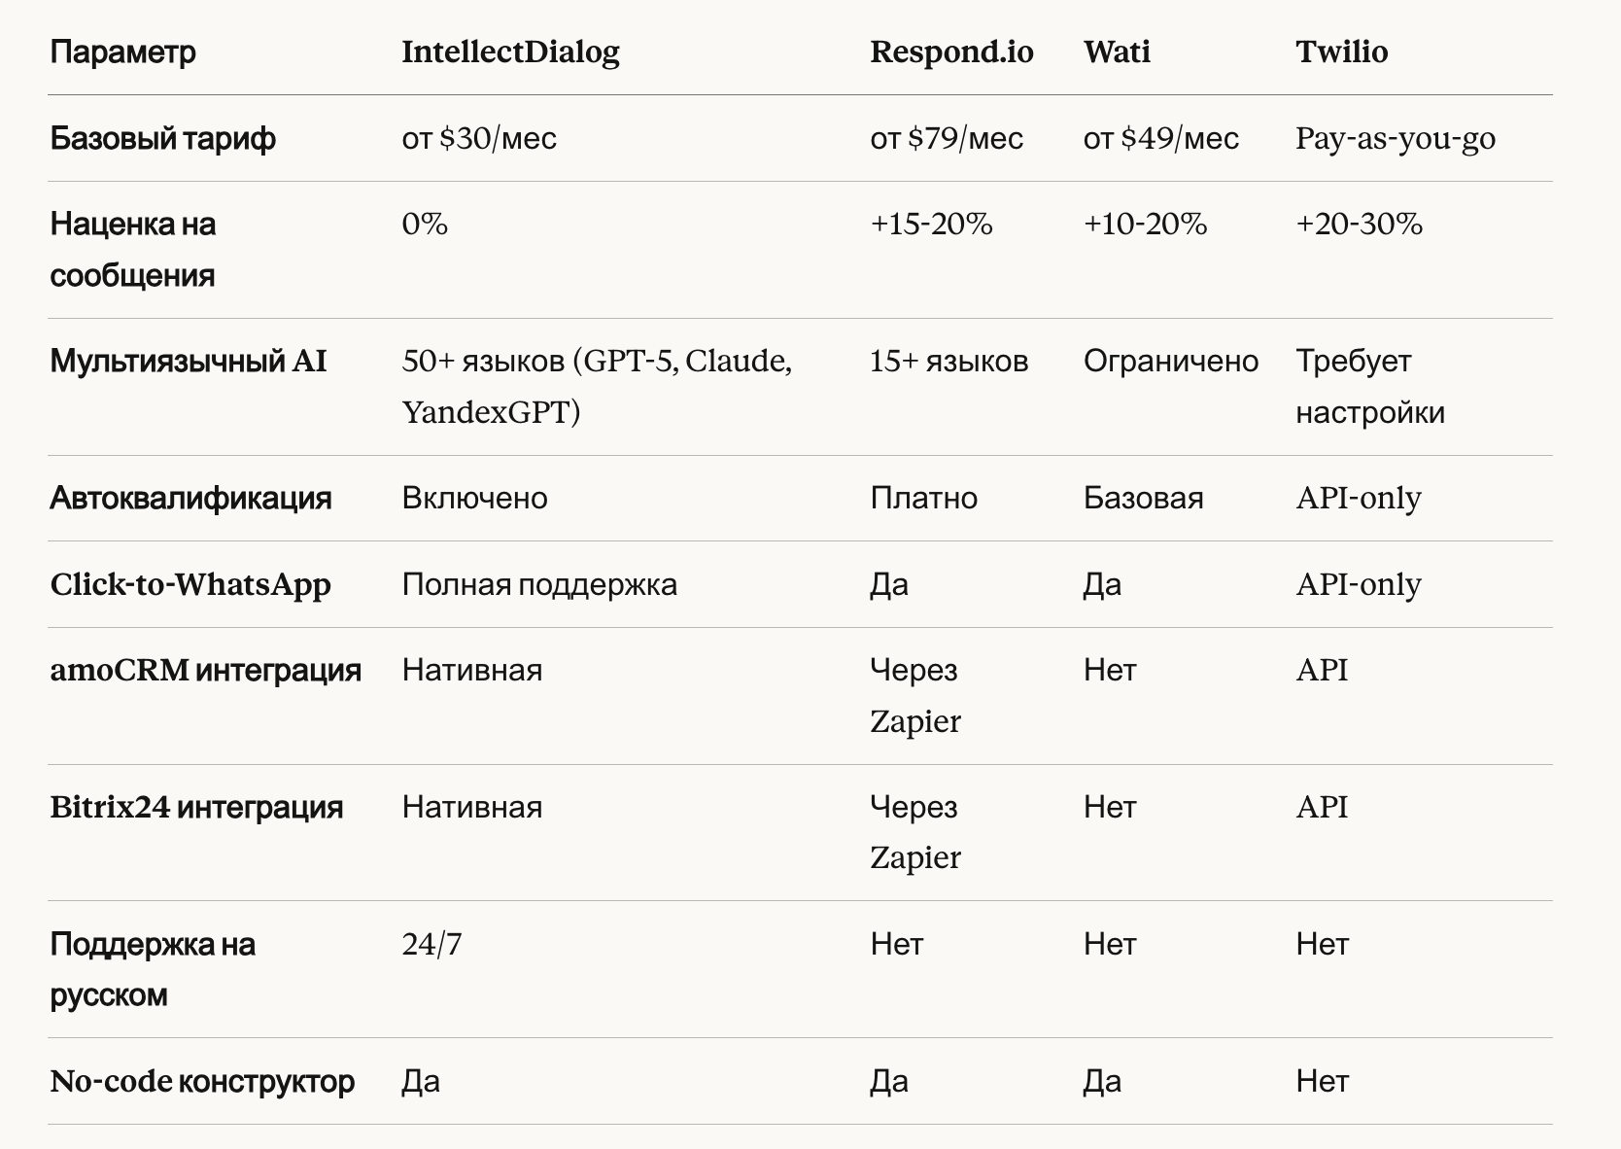Click the Полная поддержка cell
This screenshot has width=1621, height=1149.
tap(539, 584)
